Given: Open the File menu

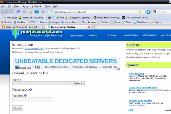Looking at the screenshot, I should coord(3,7).
